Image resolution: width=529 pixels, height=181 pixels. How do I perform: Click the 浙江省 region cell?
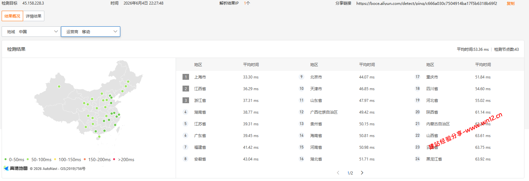tap(200, 101)
